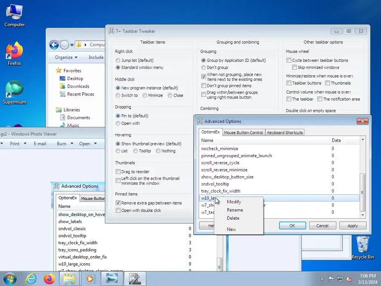Select scroll_reverse_cycle row
This screenshot has height=286, width=381.
tap(279, 163)
